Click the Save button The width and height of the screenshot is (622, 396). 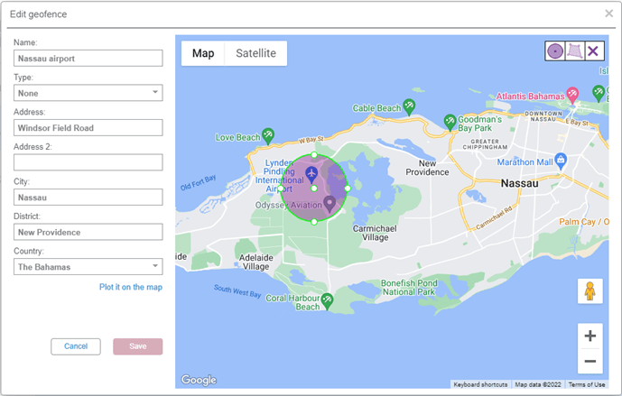tap(137, 346)
